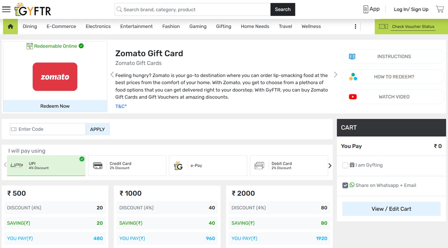Viewport: 448px width, 248px height.
Task: Open the hamburger menu icon
Action: click(x=6, y=9)
